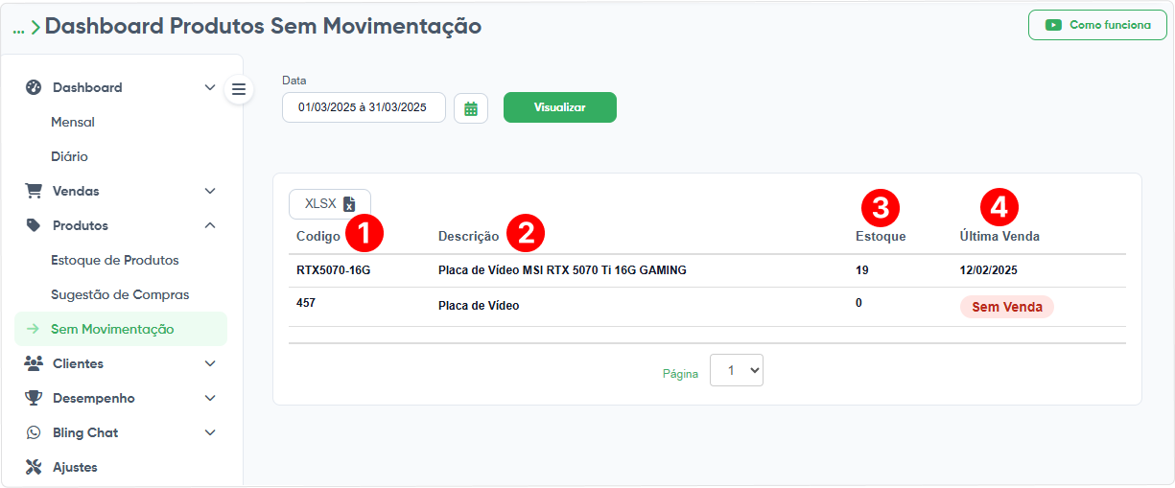The height and width of the screenshot is (488, 1175).
Task: Click the YouTube icon in Como funciona
Action: (1054, 25)
